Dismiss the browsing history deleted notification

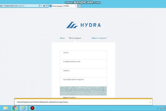click(150, 102)
